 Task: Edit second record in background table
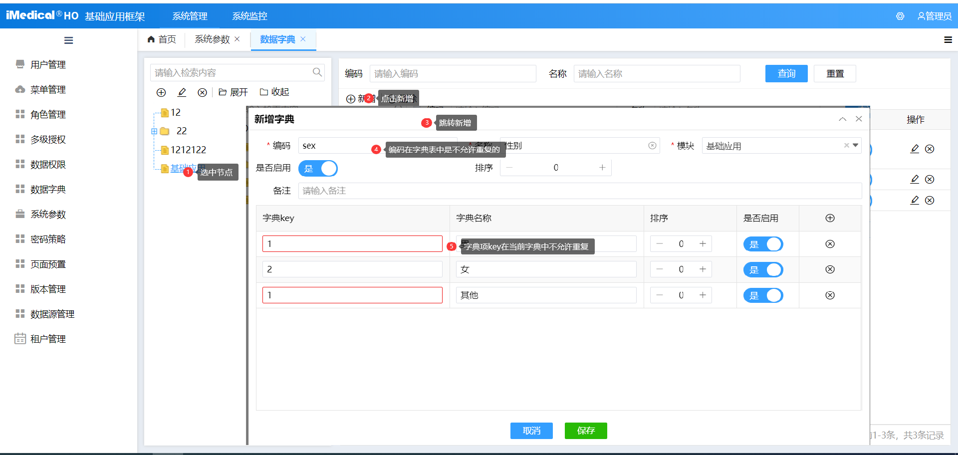pos(915,180)
